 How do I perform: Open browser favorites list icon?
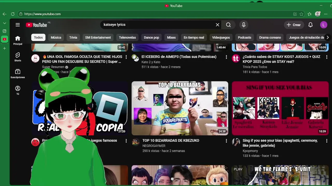[309, 14]
